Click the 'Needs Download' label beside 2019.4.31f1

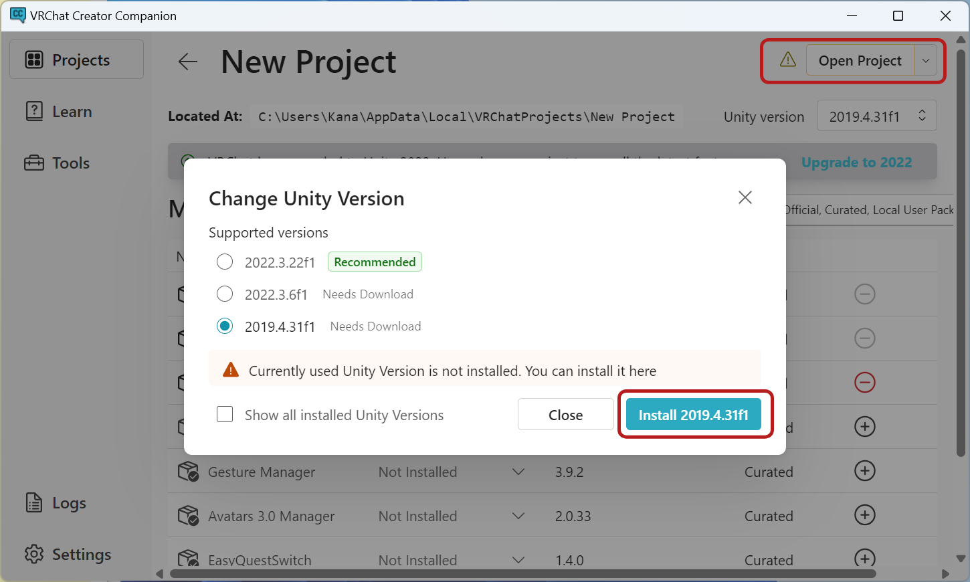pyautogui.click(x=375, y=326)
